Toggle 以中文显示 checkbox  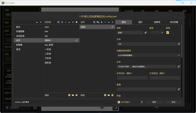119,102
